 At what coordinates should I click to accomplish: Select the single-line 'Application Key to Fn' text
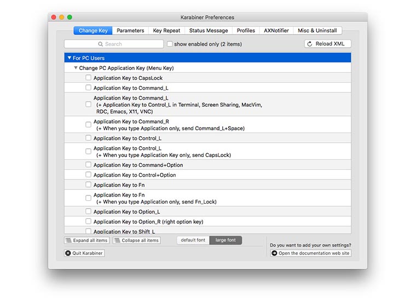coord(119,185)
